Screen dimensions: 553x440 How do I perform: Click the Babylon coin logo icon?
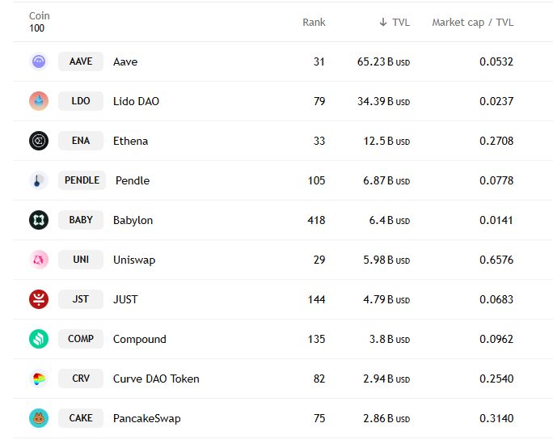point(39,220)
